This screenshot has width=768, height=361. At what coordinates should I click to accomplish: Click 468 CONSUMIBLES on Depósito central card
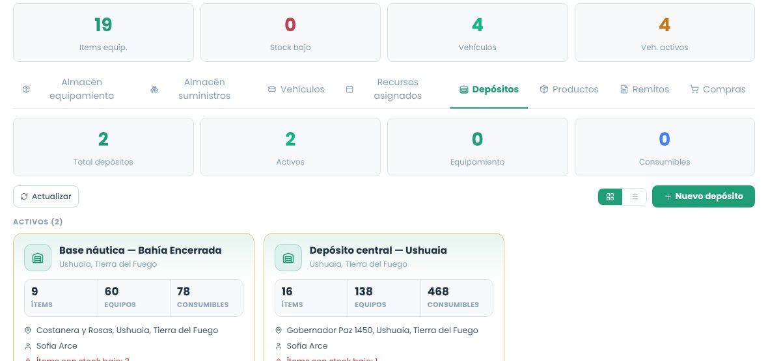457,298
